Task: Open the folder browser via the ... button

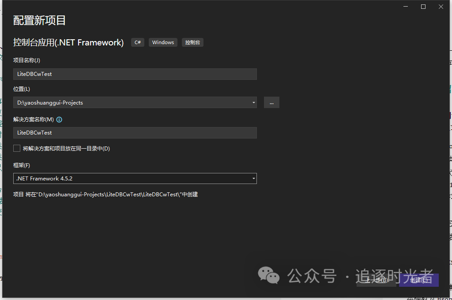Action: coord(271,102)
